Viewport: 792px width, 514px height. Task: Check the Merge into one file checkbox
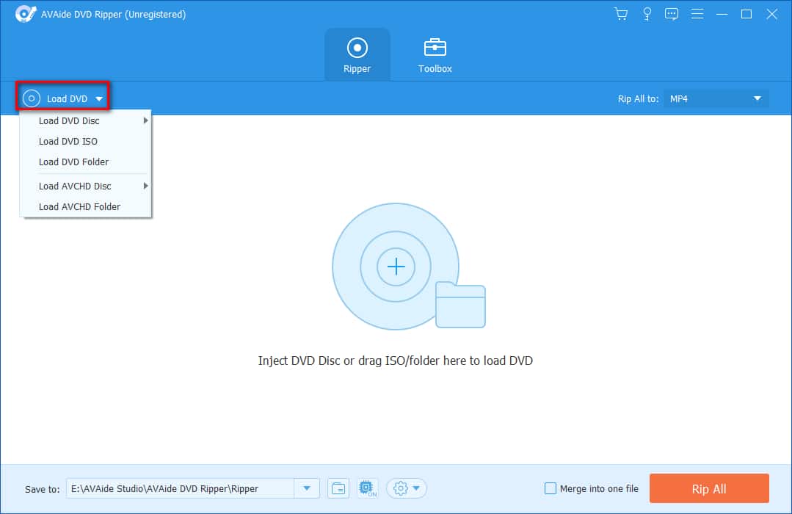tap(550, 488)
